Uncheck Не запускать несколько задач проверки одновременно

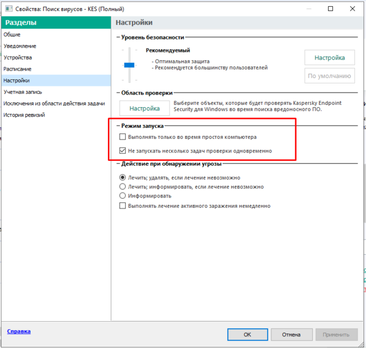pyautogui.click(x=123, y=151)
